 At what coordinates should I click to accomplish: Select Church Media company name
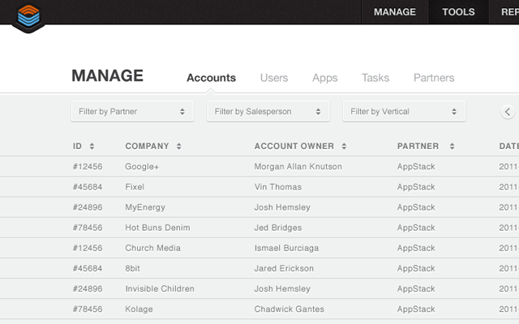point(153,248)
